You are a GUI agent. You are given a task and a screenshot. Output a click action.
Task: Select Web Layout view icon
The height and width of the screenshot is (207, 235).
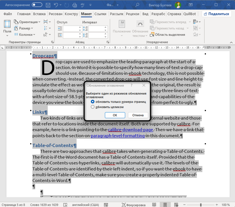[176, 204]
